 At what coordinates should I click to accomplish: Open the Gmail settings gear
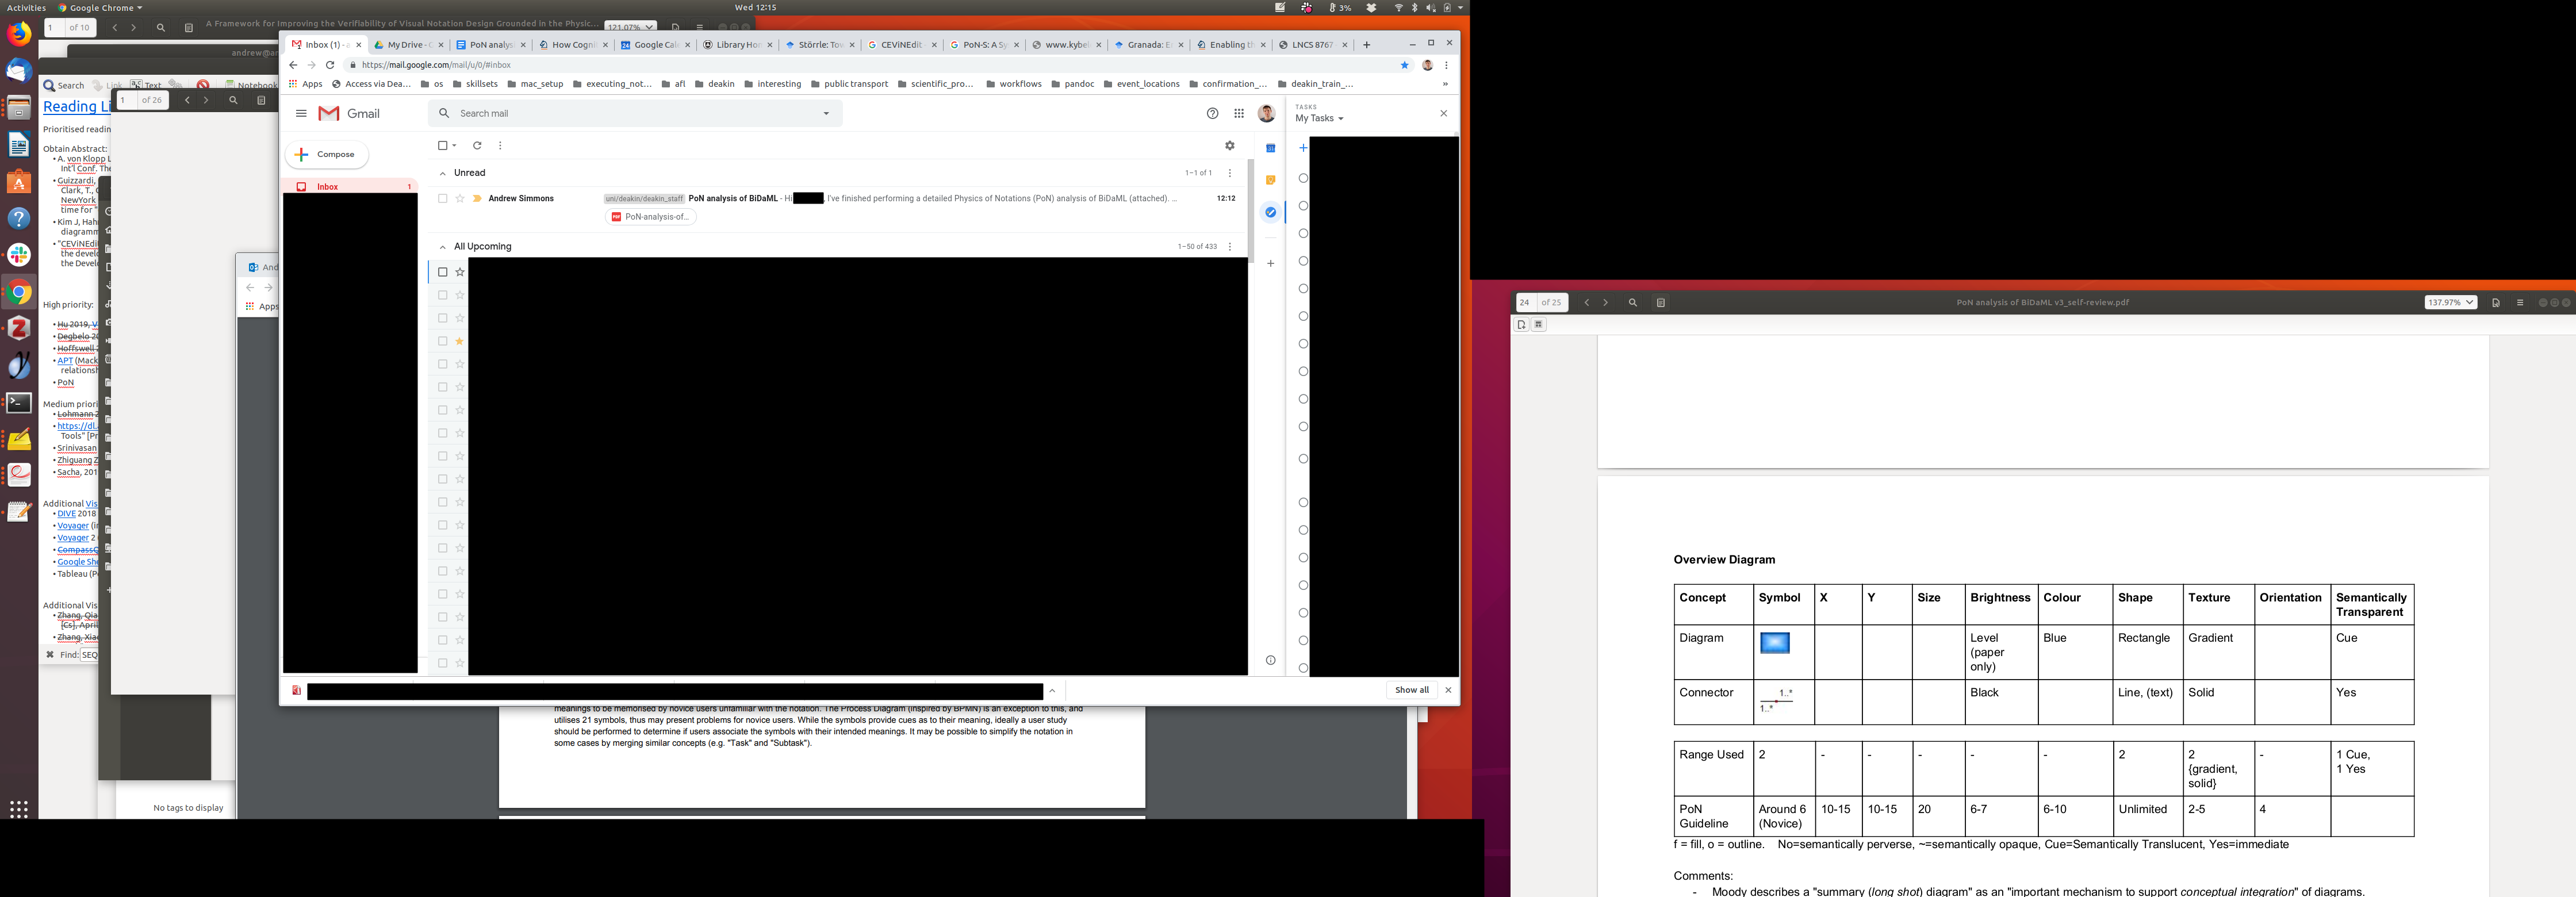click(1229, 146)
